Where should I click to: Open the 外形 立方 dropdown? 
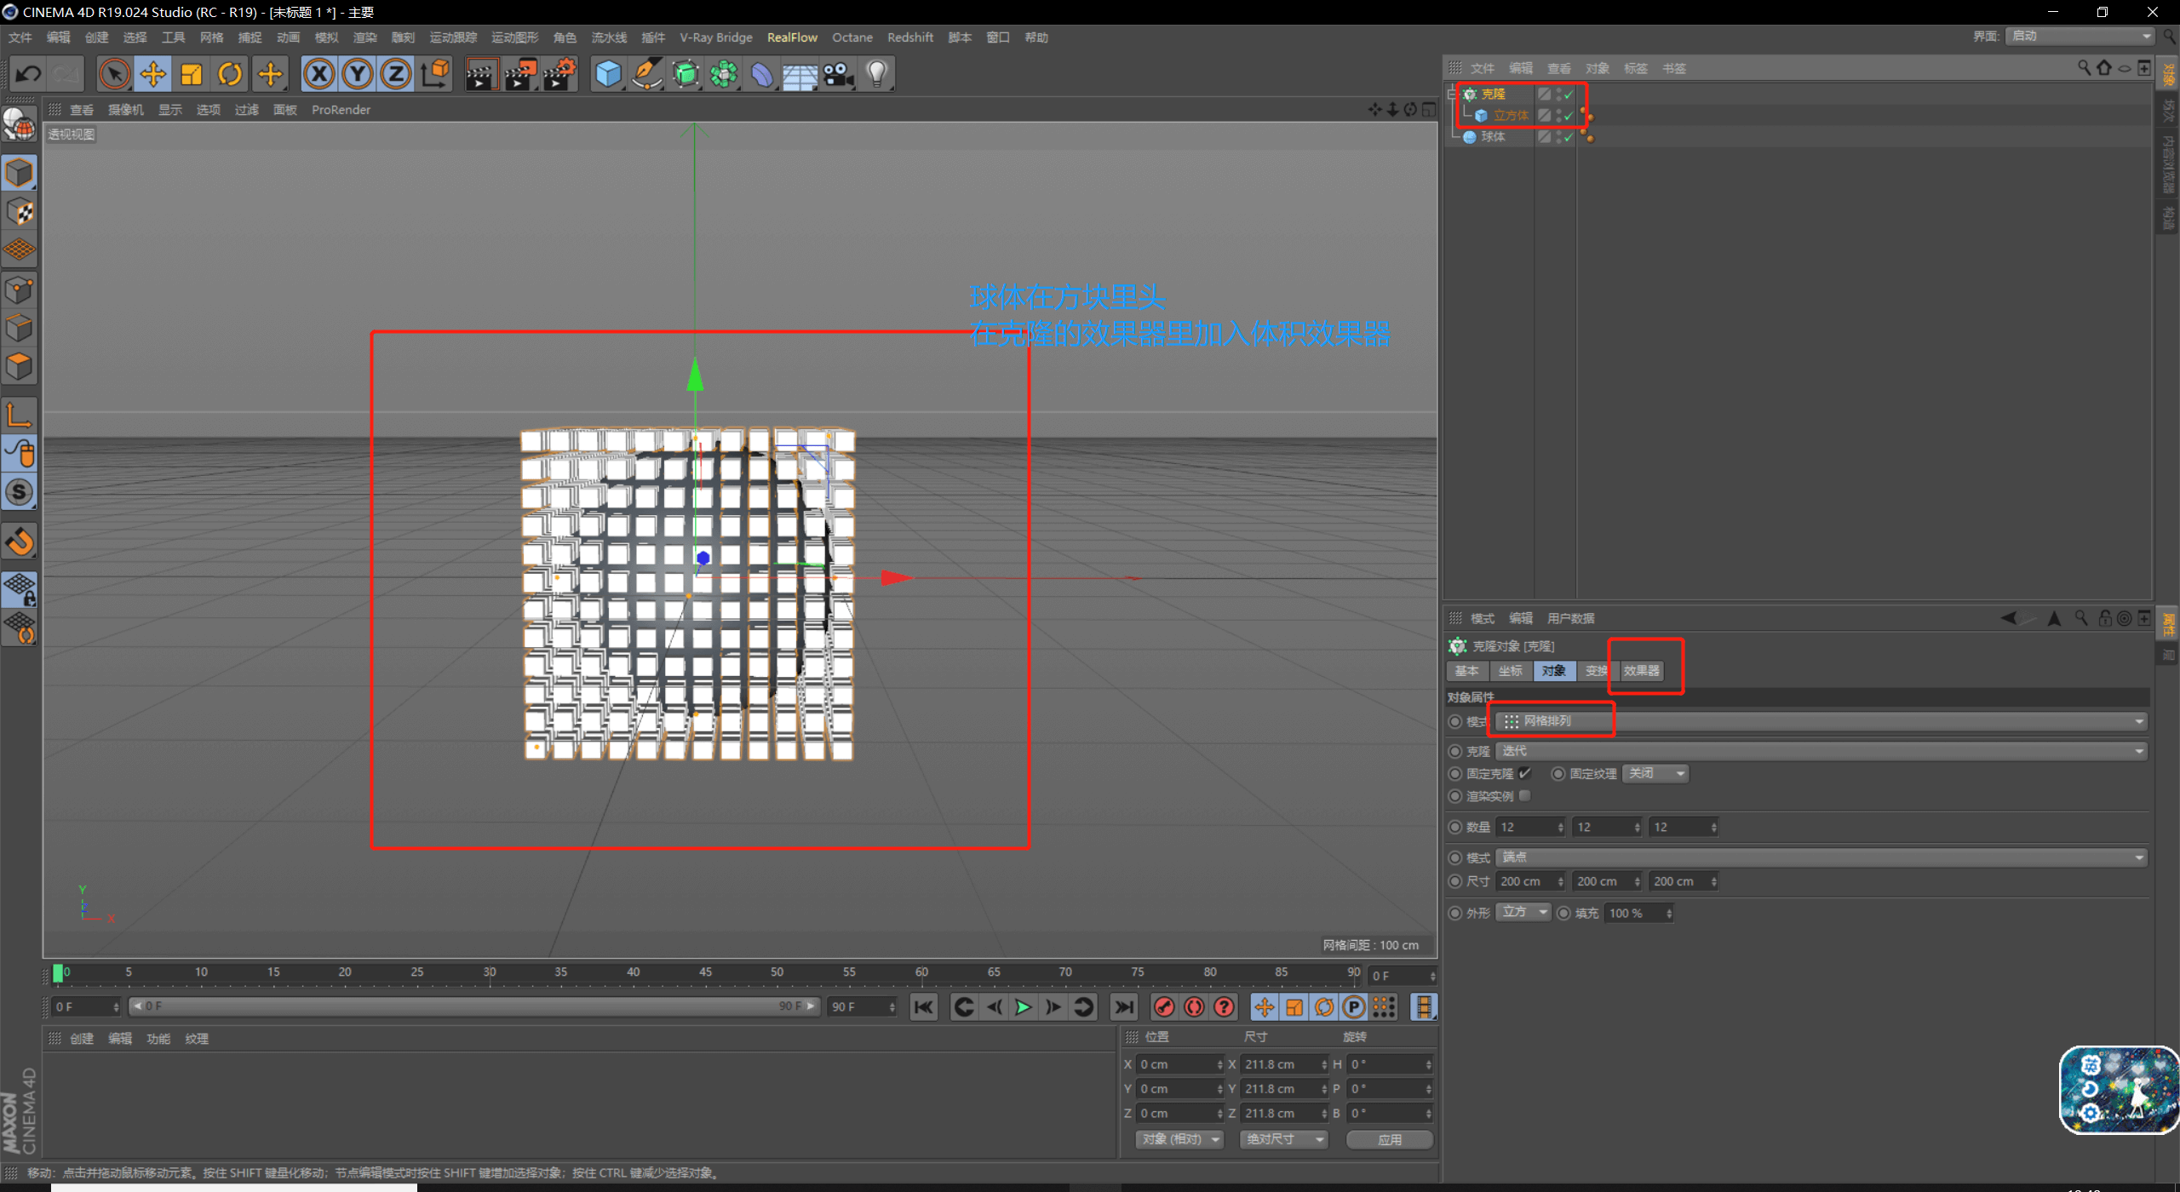tap(1523, 913)
